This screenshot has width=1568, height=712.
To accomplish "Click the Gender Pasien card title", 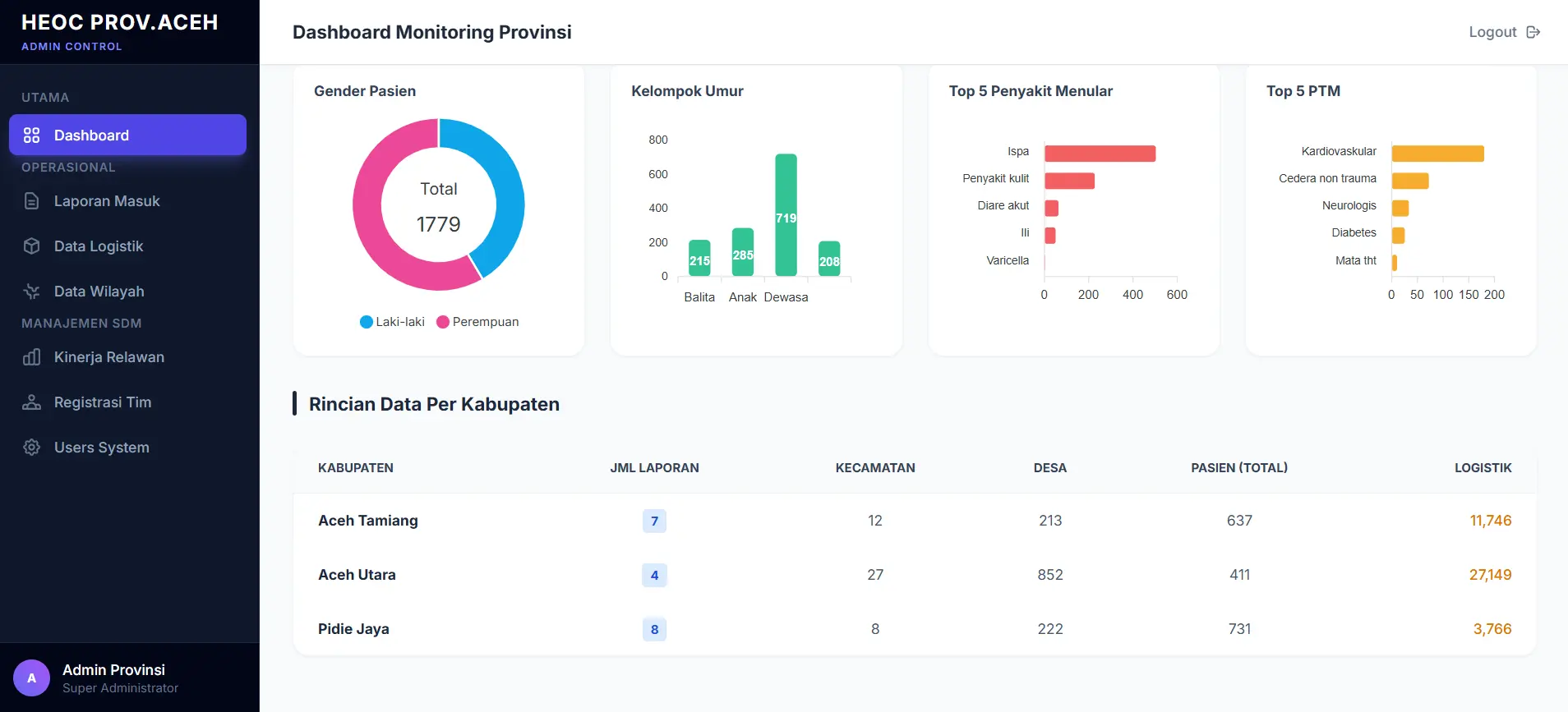I will tap(365, 91).
